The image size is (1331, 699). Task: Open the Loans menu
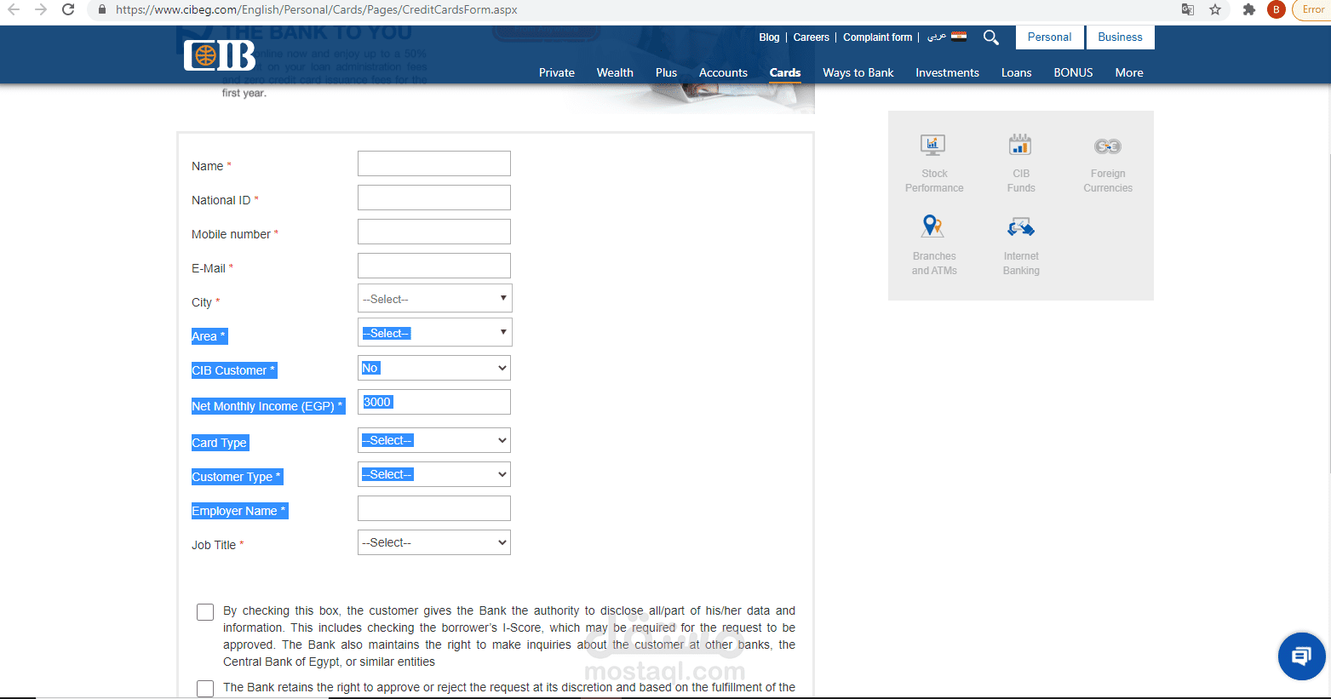coord(1016,72)
